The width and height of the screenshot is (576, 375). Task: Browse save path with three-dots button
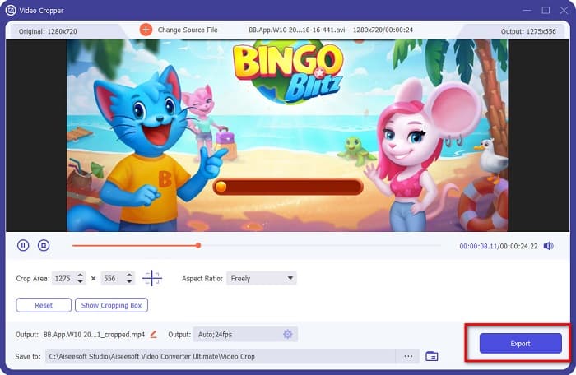(x=408, y=356)
